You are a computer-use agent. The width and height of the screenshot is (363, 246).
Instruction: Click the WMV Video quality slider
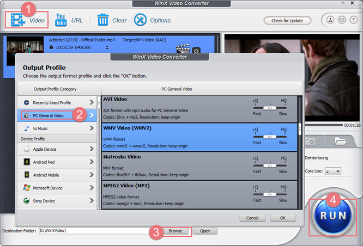(x=270, y=137)
